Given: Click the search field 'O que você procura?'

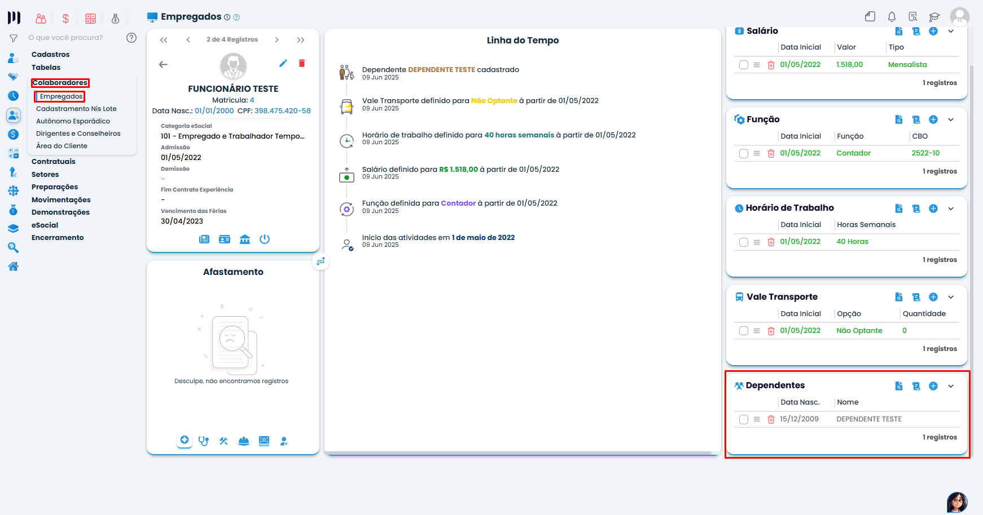Looking at the screenshot, I should [x=73, y=38].
